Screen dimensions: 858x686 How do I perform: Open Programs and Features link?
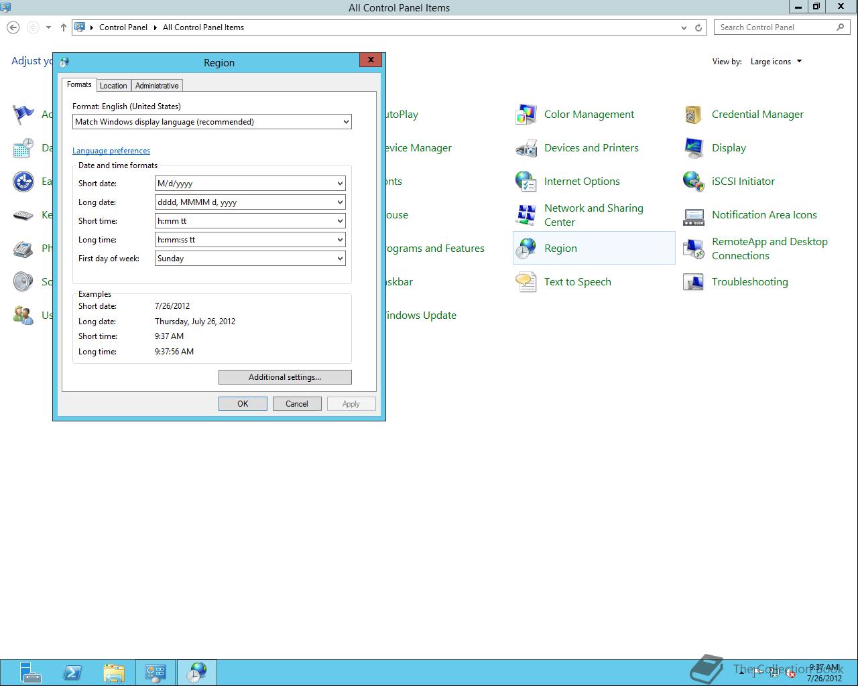tap(435, 249)
